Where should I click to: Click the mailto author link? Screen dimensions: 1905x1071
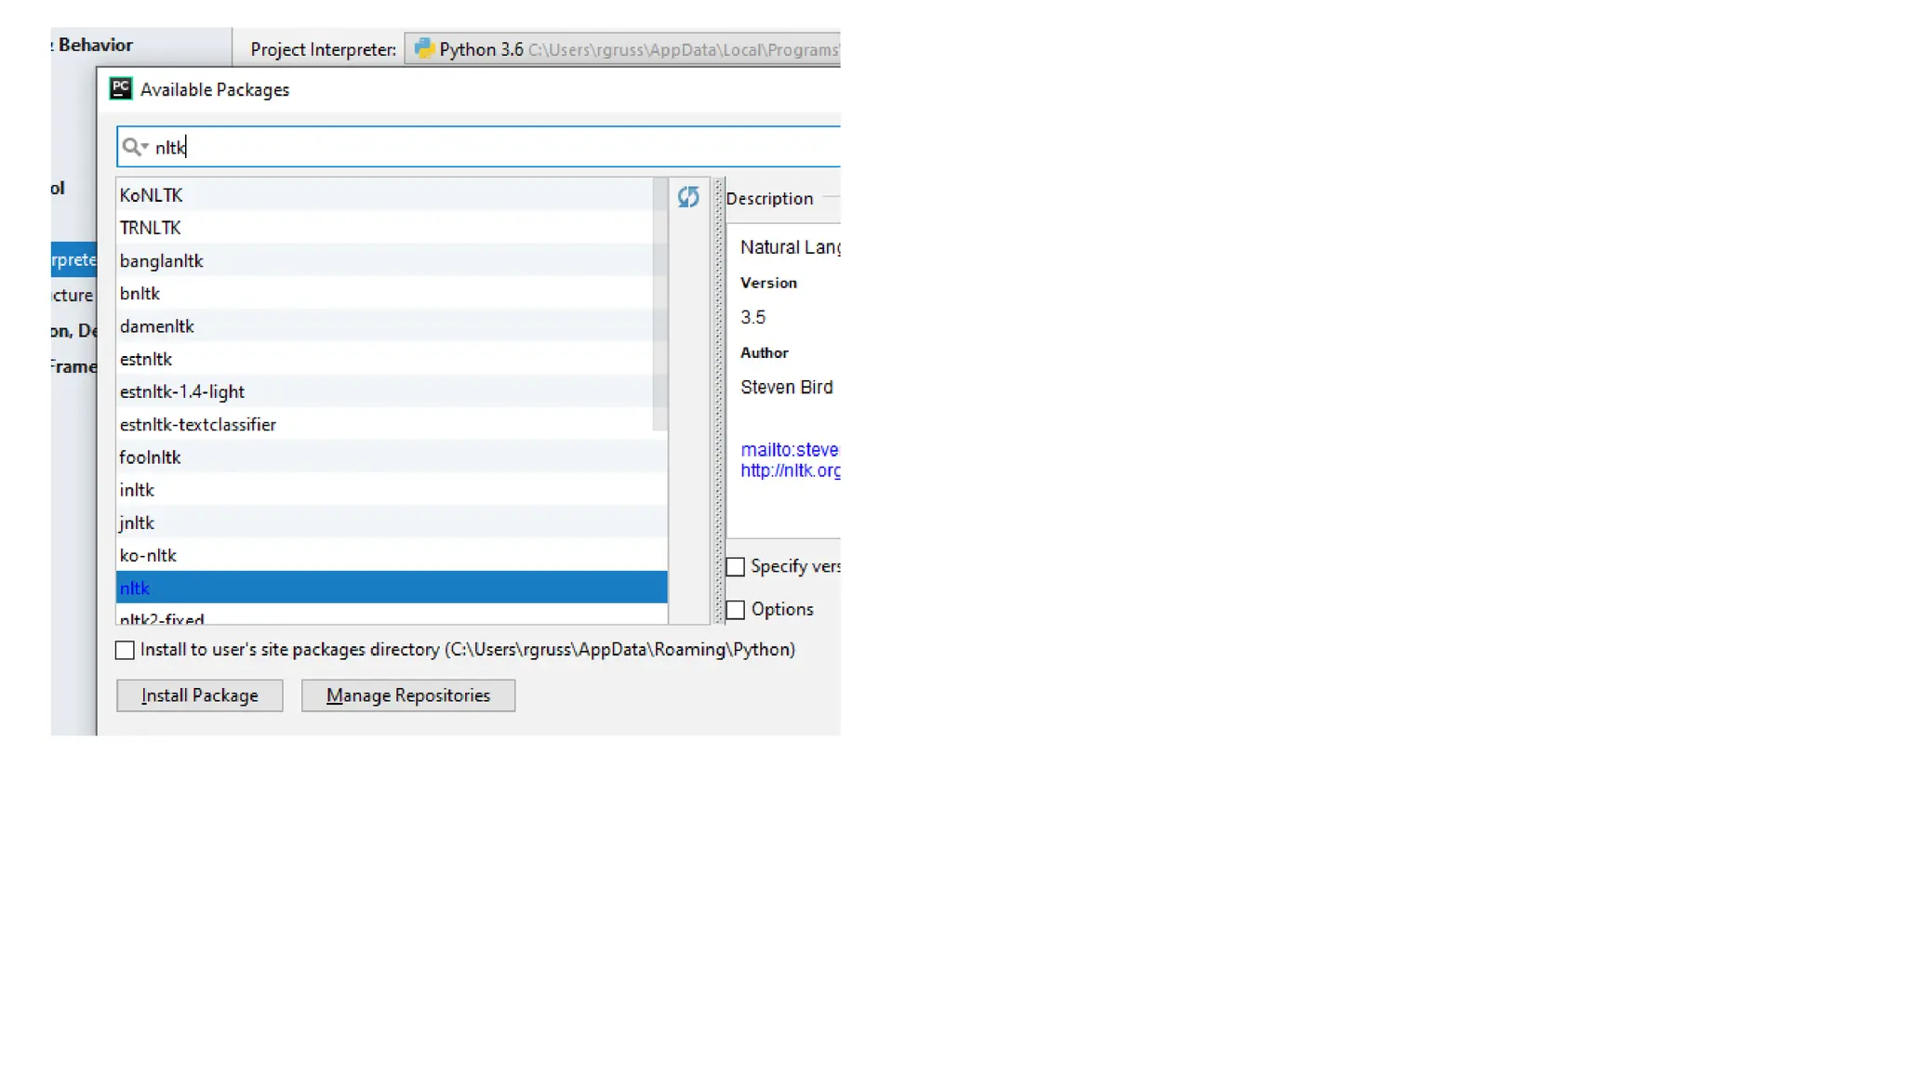click(x=789, y=450)
